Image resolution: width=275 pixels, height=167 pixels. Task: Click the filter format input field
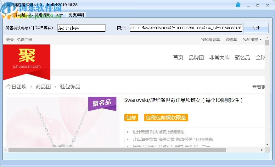[x=81, y=28]
